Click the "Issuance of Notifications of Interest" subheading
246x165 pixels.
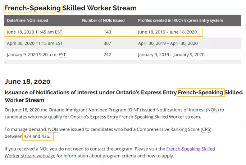(x=90, y=92)
